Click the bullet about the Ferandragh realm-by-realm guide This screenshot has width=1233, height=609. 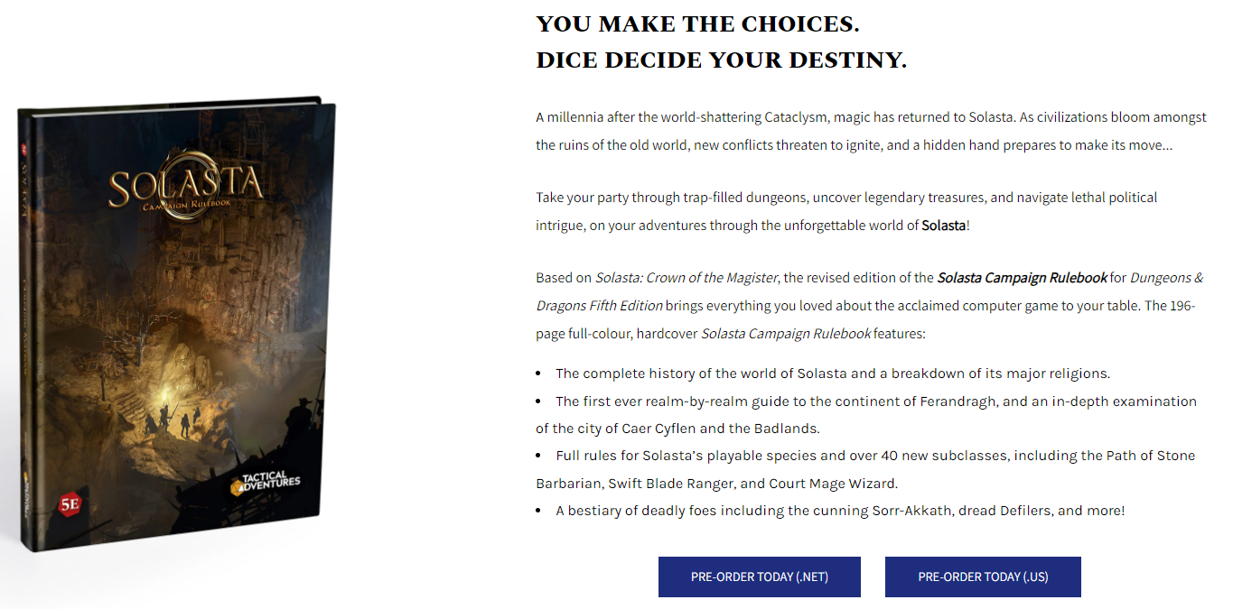click(865, 414)
